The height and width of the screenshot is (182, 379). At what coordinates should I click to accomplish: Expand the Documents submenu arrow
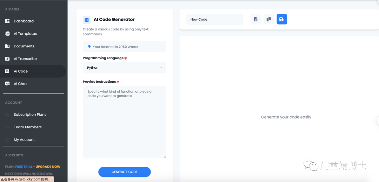[x=59, y=46]
